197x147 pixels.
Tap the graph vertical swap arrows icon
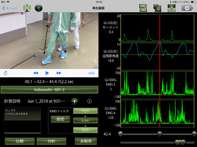pos(172,8)
